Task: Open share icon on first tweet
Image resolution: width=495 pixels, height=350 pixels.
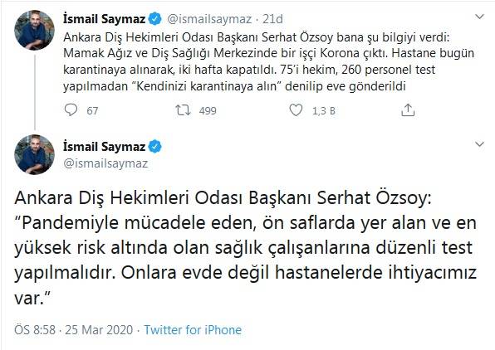Action: pos(408,110)
